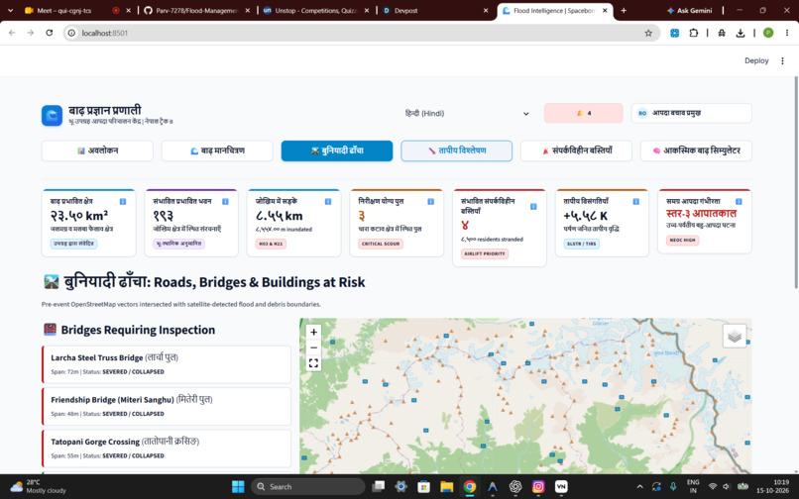The width and height of the screenshot is (799, 499).
Task: Switch to the बाढ़ मानचित्रण tab
Action: point(217,150)
